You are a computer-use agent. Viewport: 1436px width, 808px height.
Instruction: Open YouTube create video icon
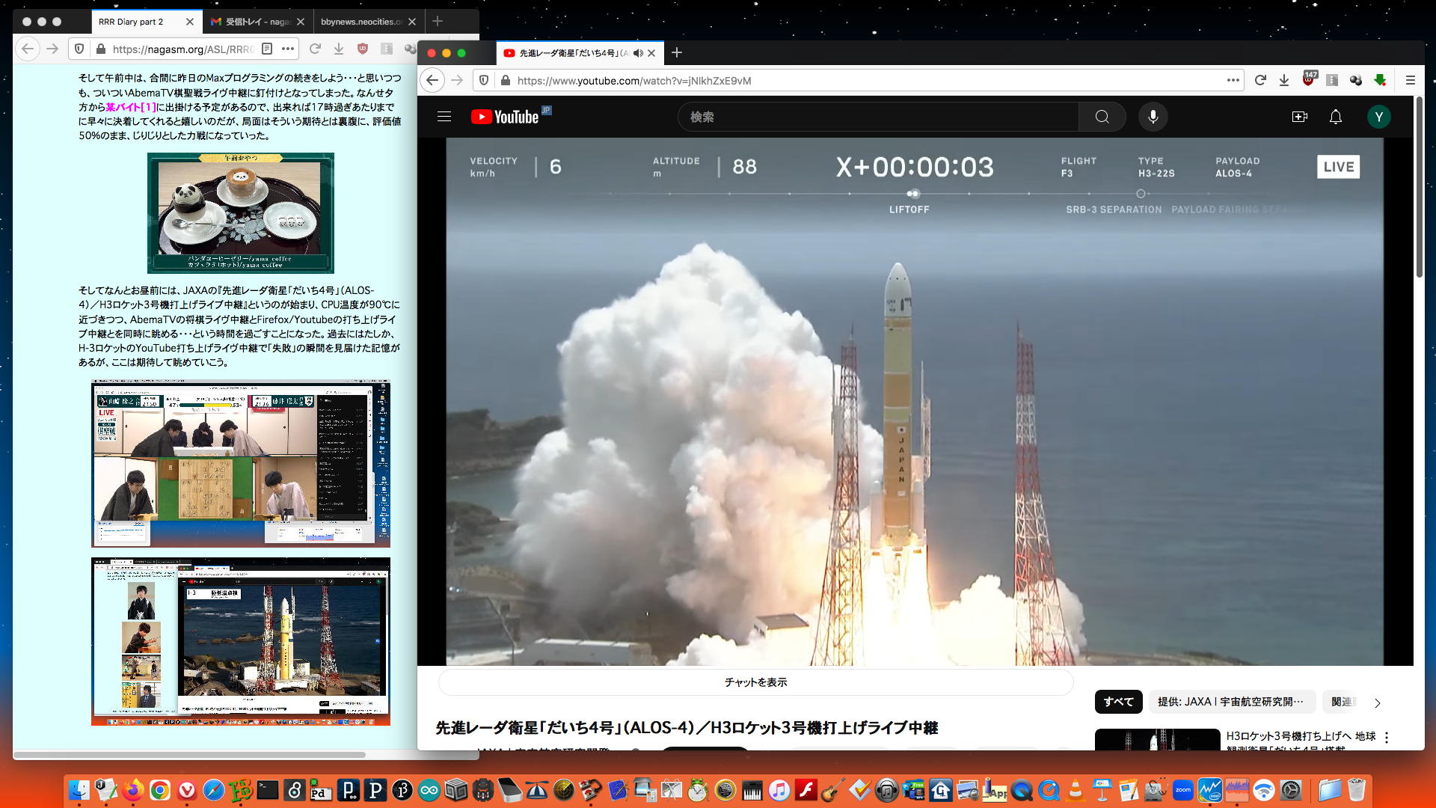point(1299,117)
